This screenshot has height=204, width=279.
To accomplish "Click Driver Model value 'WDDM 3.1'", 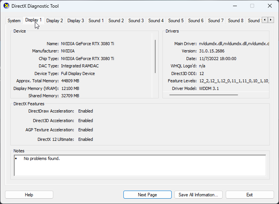I will (x=209, y=88).
